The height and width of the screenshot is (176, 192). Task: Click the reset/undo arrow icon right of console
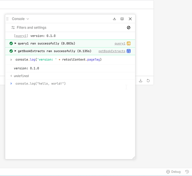pos(148,81)
